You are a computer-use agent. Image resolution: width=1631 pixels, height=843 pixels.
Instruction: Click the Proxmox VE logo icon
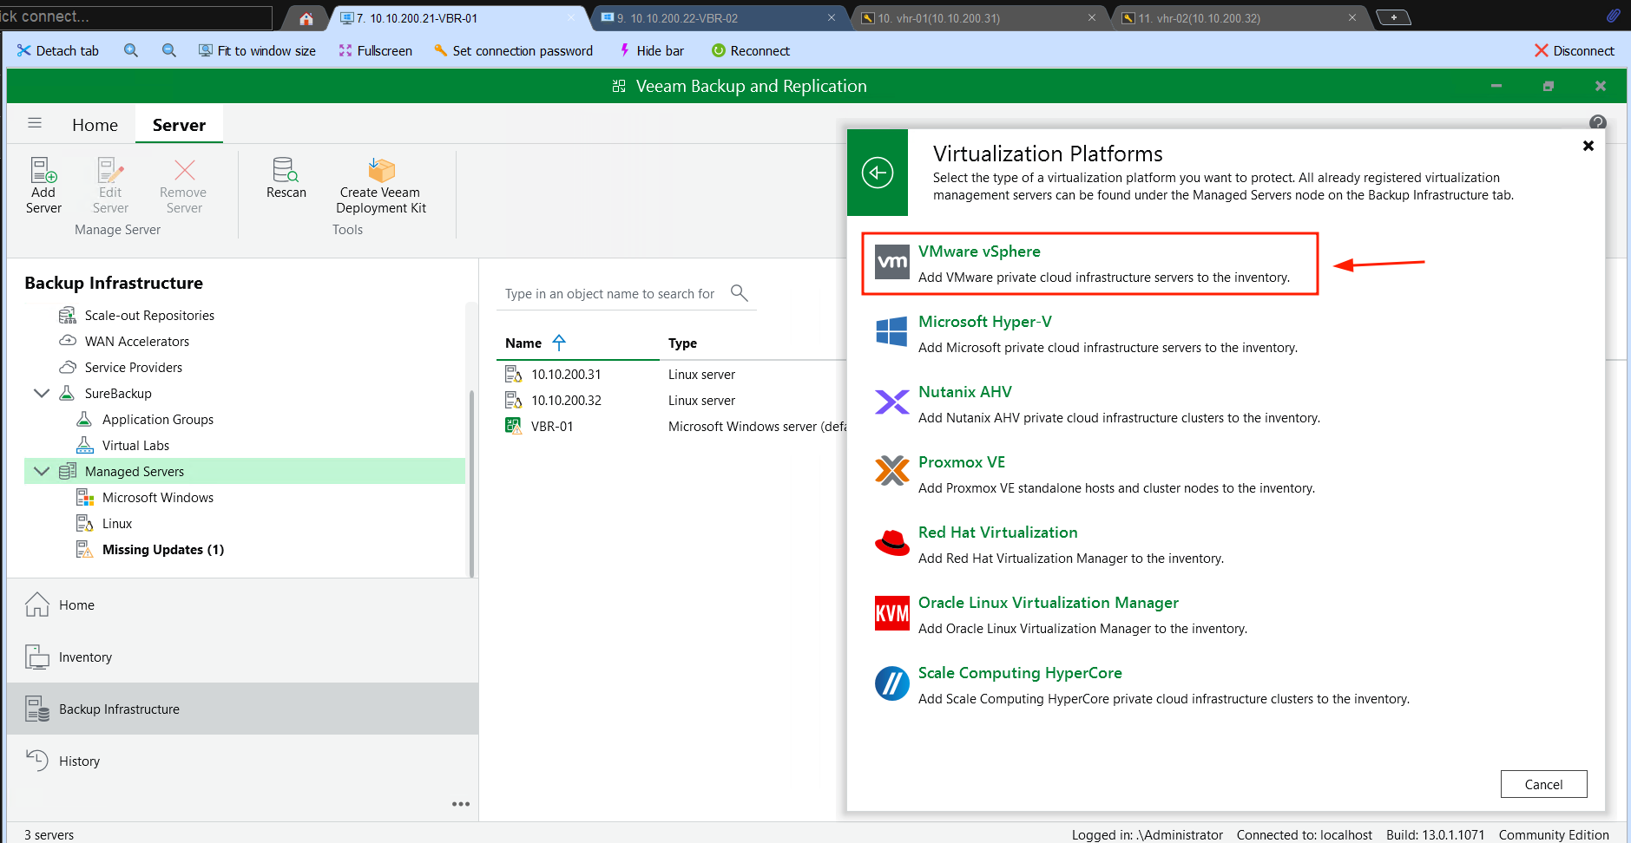coord(892,473)
